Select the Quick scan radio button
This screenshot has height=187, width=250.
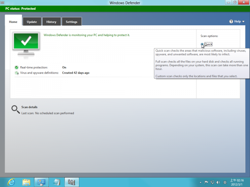coord(202,44)
